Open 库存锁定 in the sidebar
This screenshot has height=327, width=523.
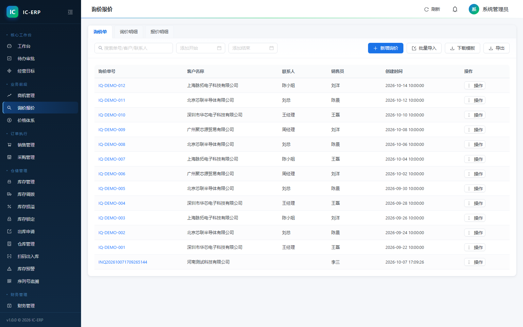[41, 219]
